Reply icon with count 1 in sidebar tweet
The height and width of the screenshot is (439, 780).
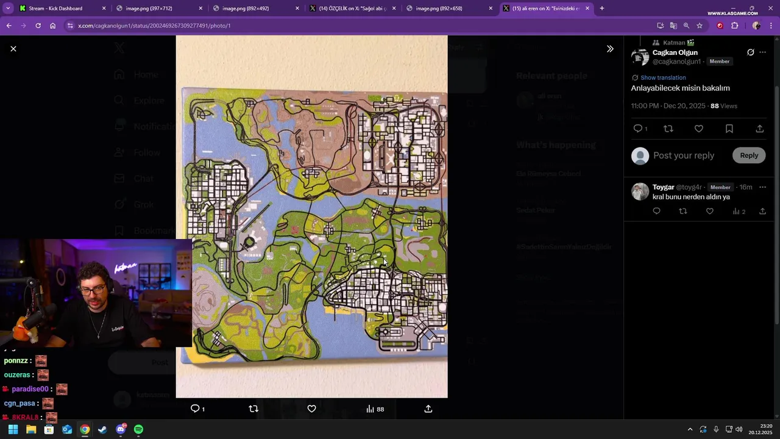tap(640, 129)
